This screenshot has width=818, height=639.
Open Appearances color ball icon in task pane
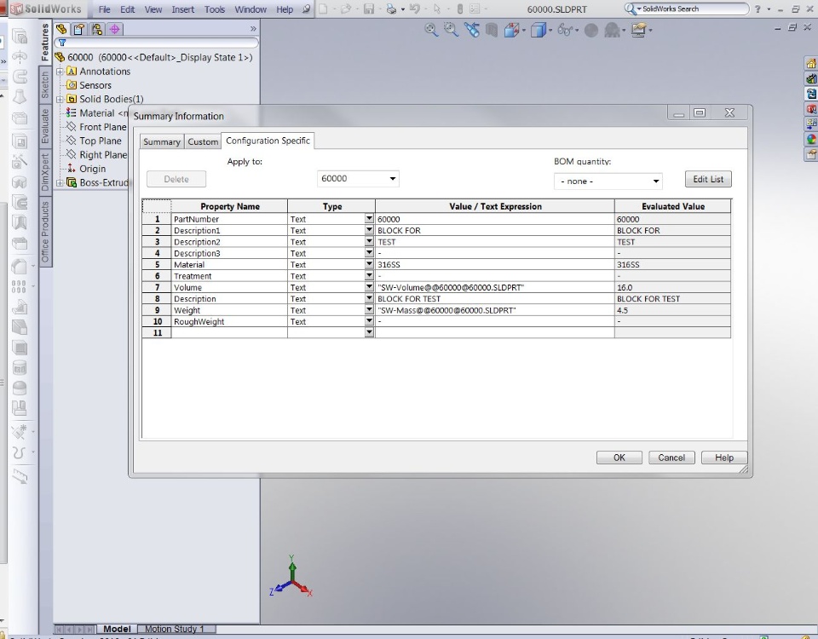point(810,139)
